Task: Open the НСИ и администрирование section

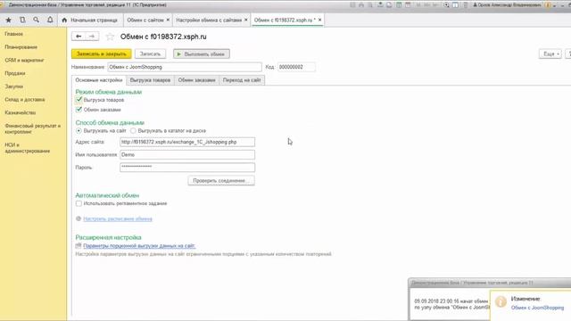Action: click(x=28, y=148)
